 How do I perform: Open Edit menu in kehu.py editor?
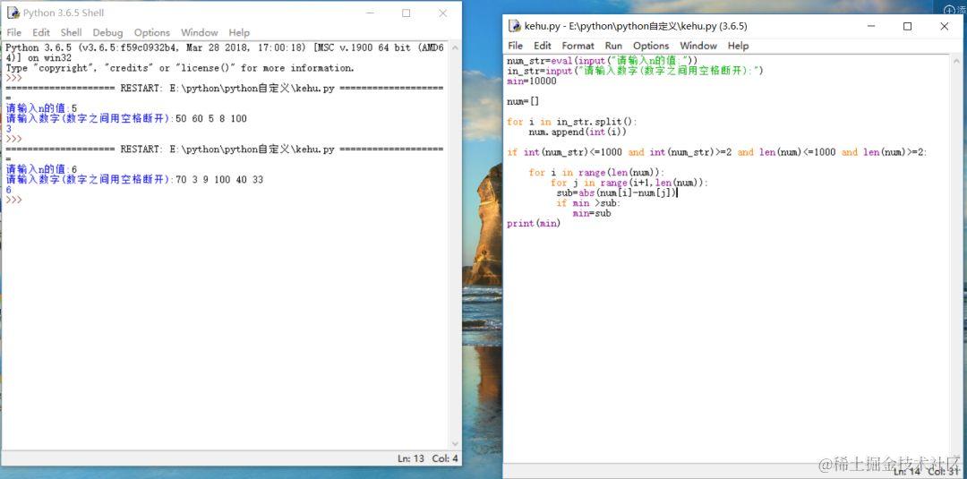[542, 46]
